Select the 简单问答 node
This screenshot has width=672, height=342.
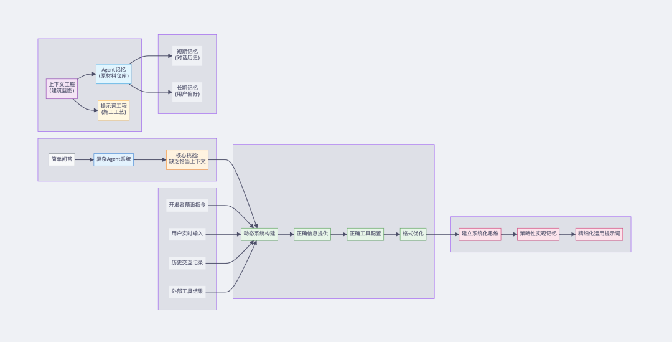62,159
